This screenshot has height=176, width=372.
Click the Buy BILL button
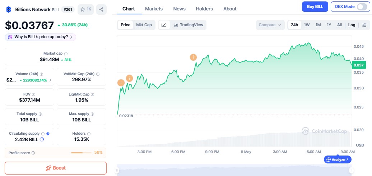[x=315, y=6]
